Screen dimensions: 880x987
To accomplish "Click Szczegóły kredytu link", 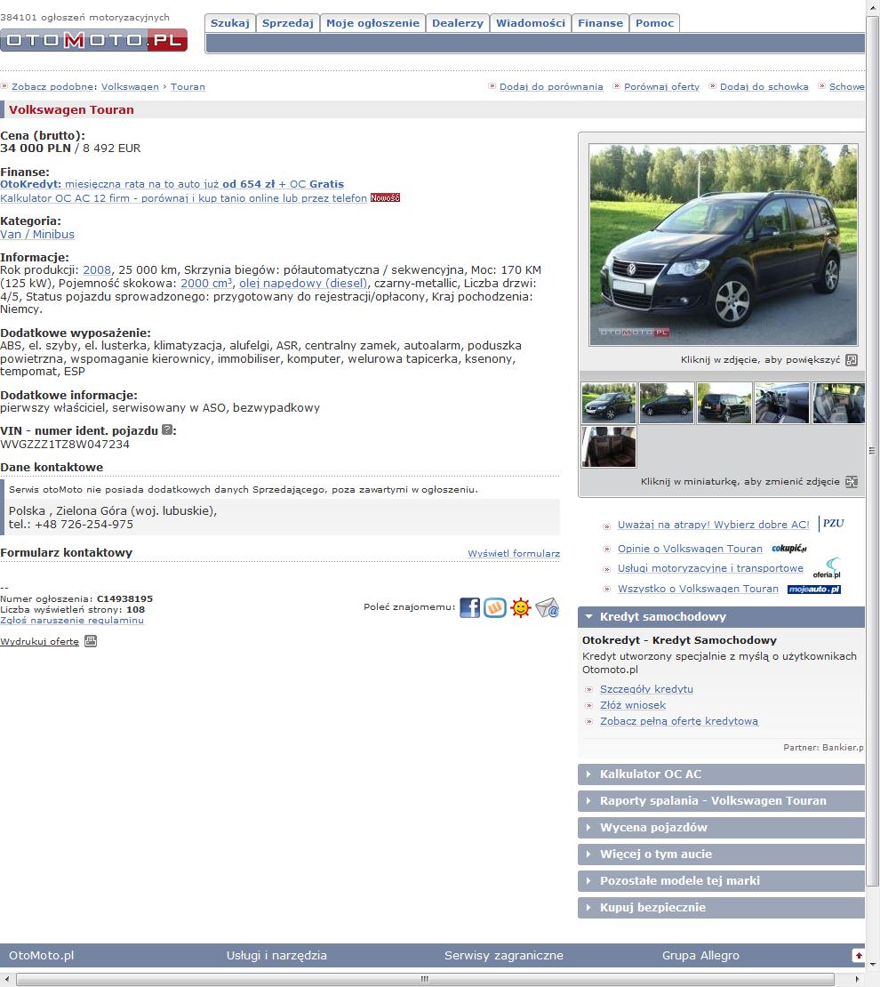I will point(646,689).
